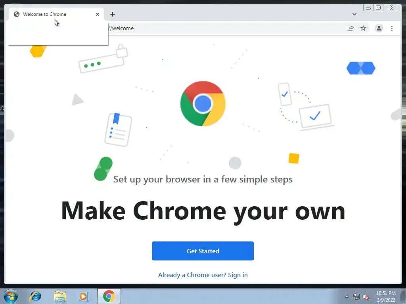Click the Chrome taskbar button

click(109, 296)
